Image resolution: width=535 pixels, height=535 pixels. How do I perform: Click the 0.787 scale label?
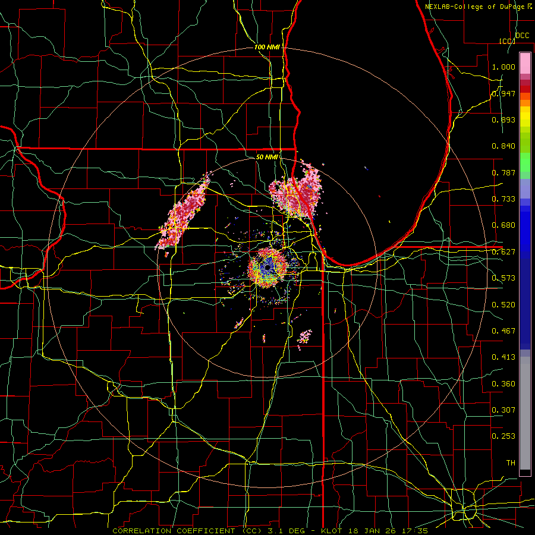(503, 172)
